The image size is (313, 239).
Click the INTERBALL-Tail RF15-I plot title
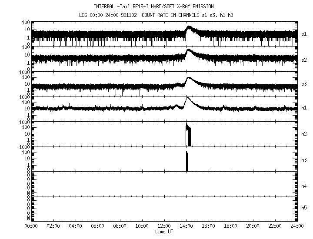point(154,7)
